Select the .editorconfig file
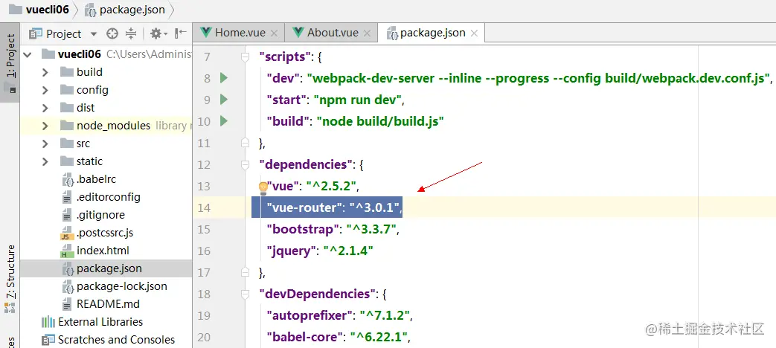Image resolution: width=776 pixels, height=348 pixels. (108, 197)
